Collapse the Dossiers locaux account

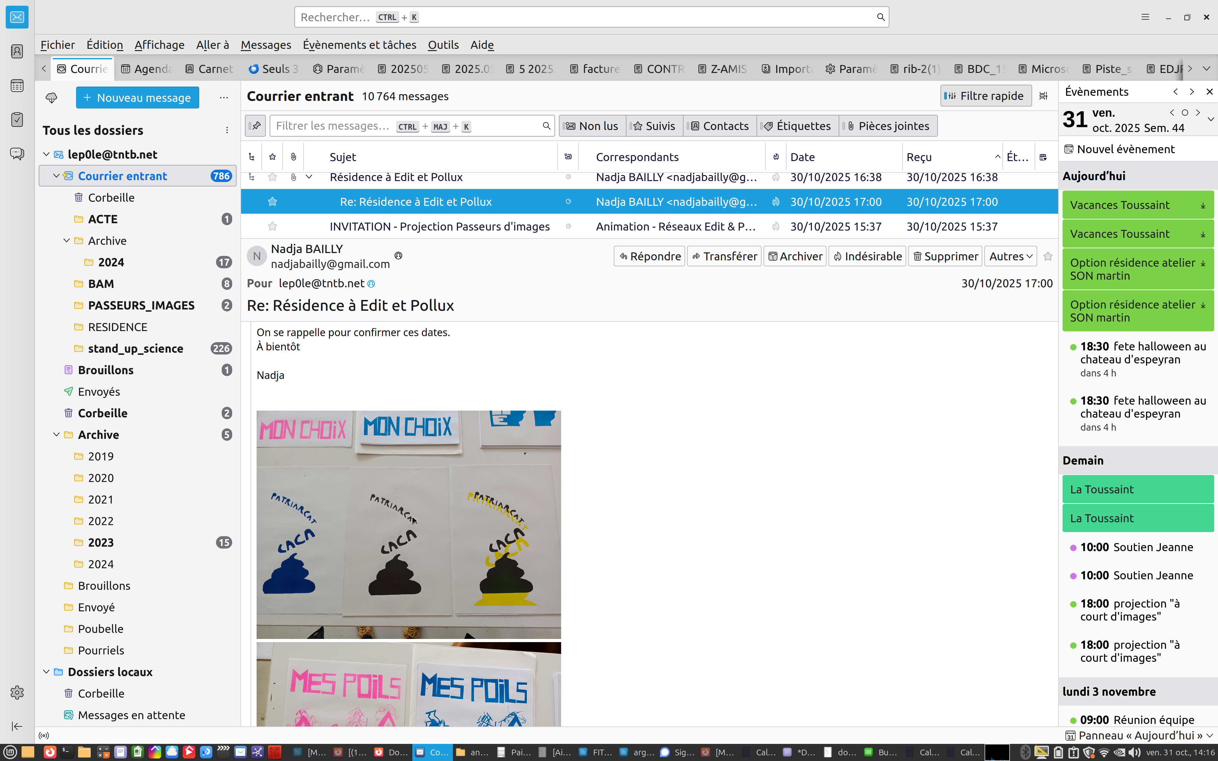pos(46,672)
